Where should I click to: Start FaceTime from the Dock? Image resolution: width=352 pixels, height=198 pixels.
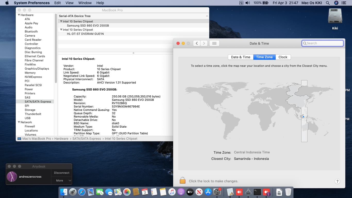point(100,192)
